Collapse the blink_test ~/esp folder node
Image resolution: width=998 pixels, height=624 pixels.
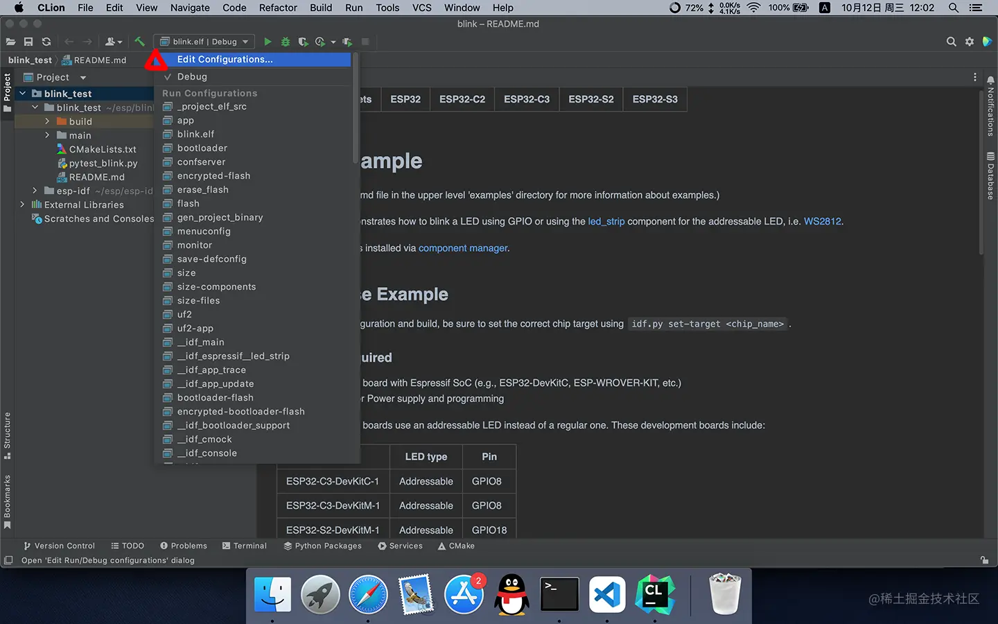35,107
